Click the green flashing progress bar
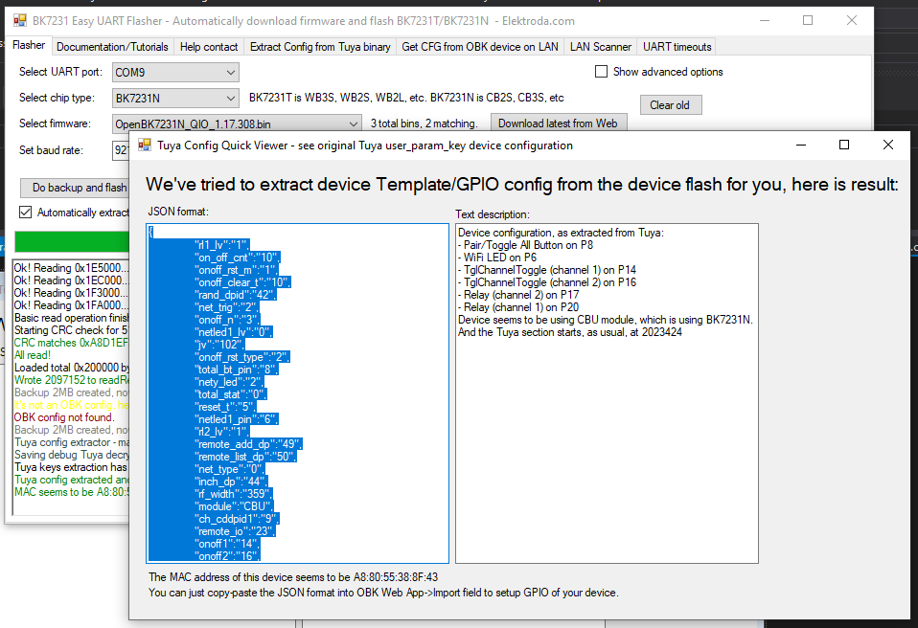 (x=72, y=241)
